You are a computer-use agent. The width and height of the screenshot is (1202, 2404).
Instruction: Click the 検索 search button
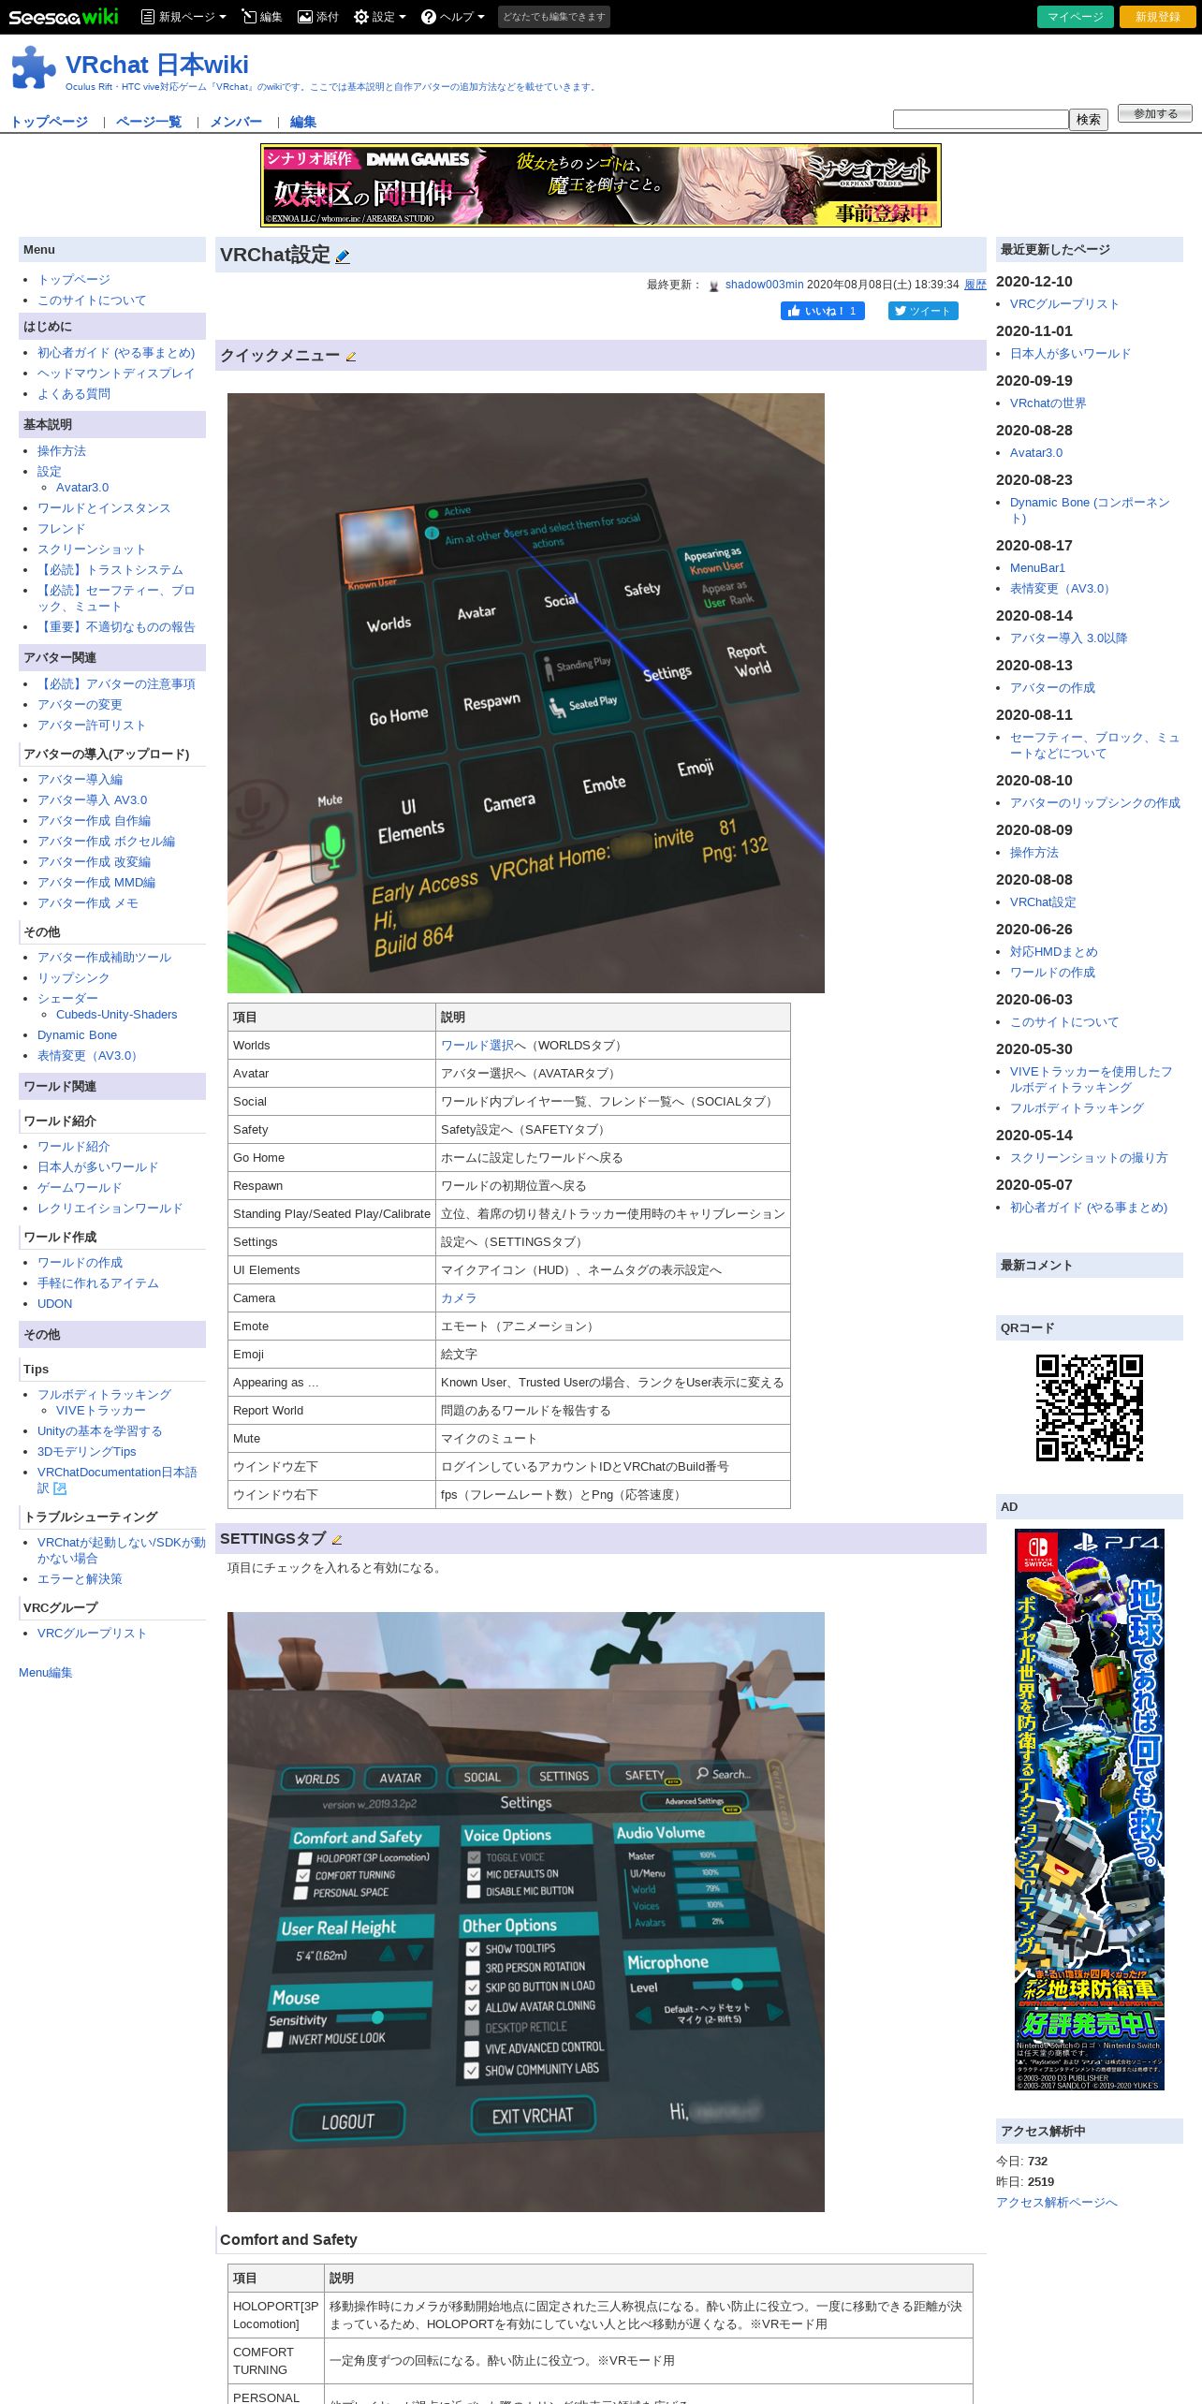[1089, 120]
